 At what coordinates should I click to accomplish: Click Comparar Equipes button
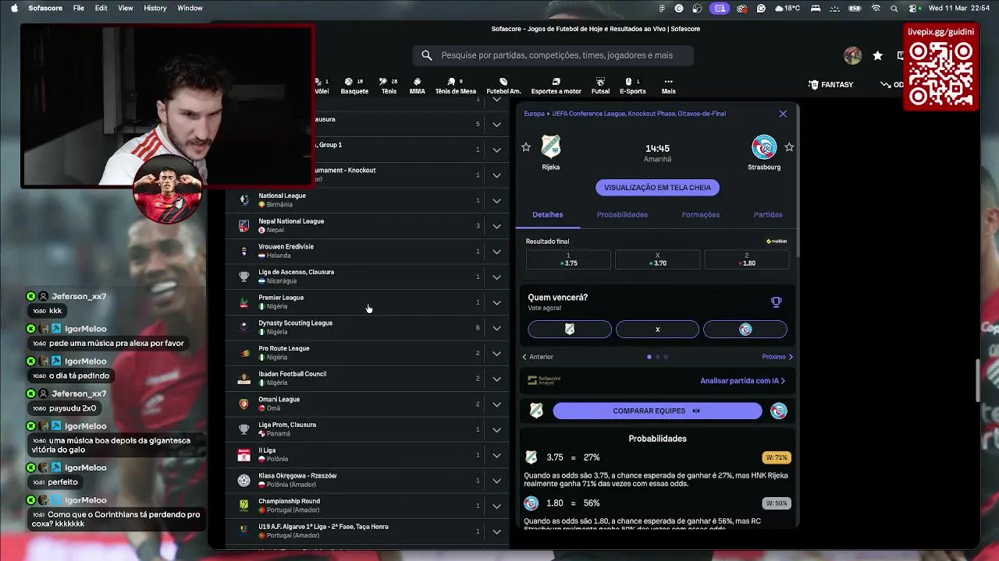(x=657, y=411)
